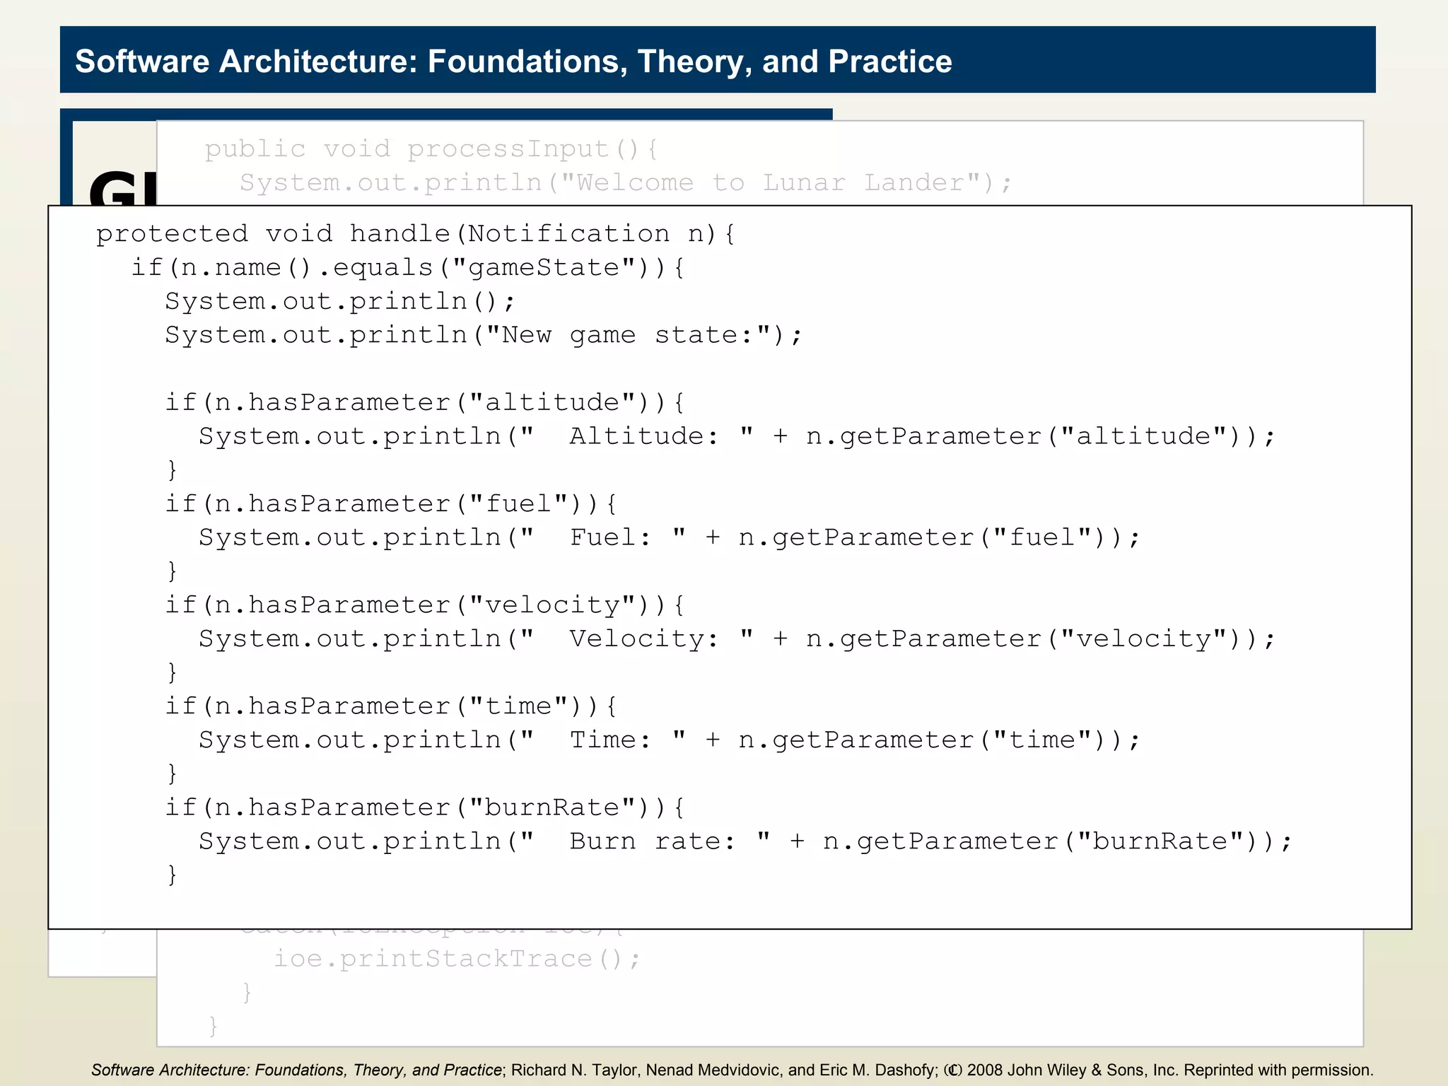The image size is (1448, 1086).
Task: Click the hasParameter altitude condition
Action: pos(424,403)
